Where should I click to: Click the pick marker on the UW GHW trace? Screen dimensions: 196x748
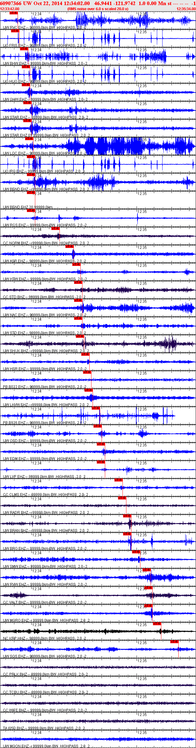(26, 85)
